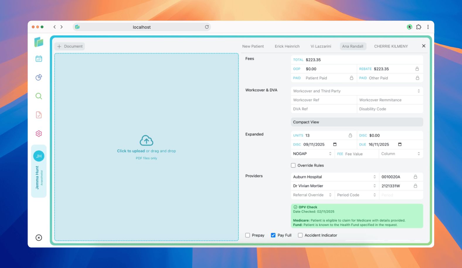Open the Referral Override dropdown
The image size is (462, 268).
[313, 195]
